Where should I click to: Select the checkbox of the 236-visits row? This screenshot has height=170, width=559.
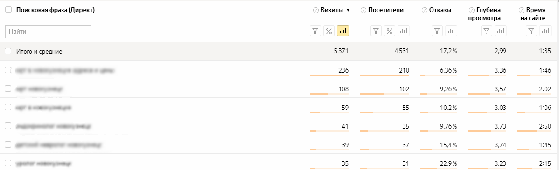[8, 70]
